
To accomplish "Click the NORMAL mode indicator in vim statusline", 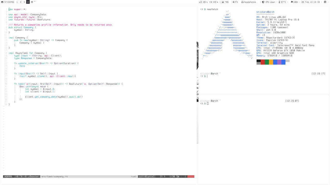I will (9, 177).
